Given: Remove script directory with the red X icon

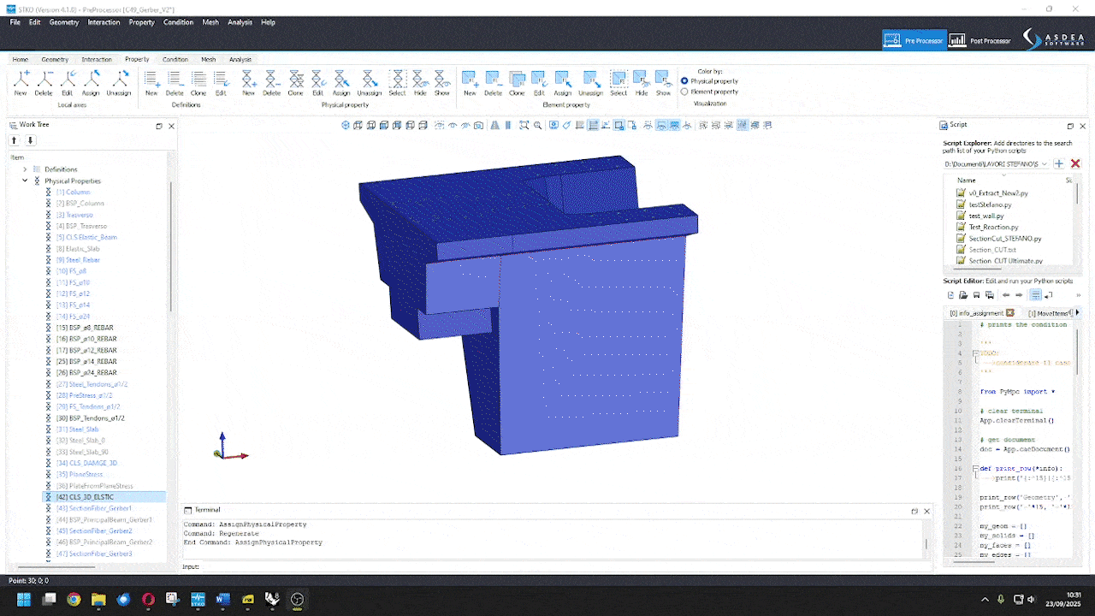Looking at the screenshot, I should tap(1075, 163).
